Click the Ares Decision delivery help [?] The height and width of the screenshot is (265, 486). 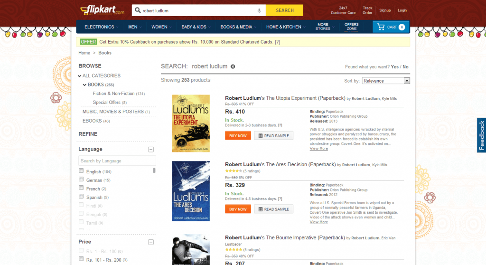280,199
